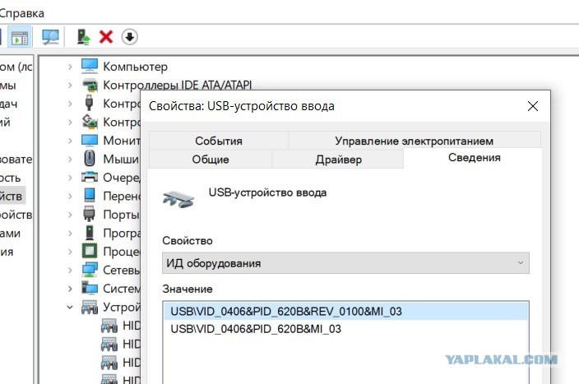Select Мыши tree item label
Screen dimensions: 579x384
(121, 160)
